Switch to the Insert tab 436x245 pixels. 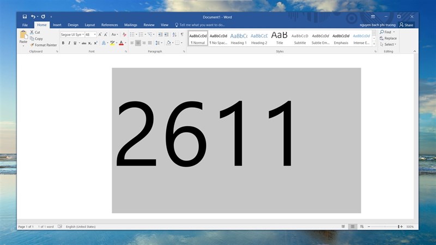click(x=57, y=25)
